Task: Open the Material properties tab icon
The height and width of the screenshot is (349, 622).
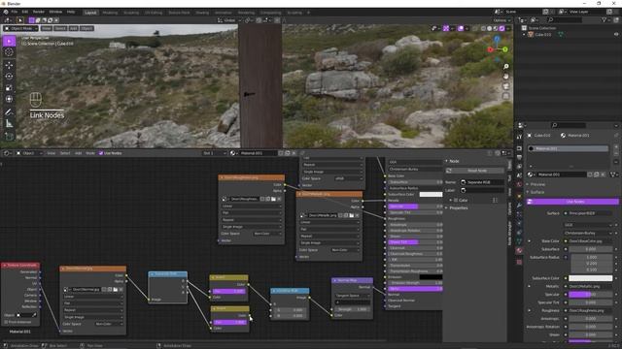Action: tap(519, 250)
